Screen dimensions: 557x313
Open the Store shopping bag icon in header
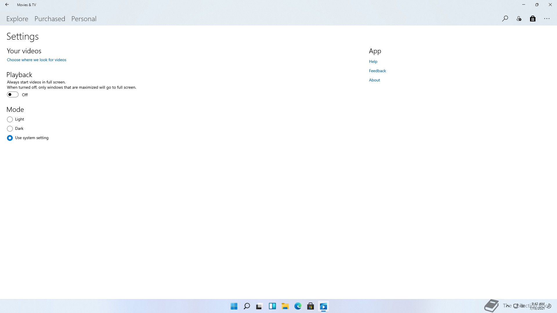tap(533, 19)
